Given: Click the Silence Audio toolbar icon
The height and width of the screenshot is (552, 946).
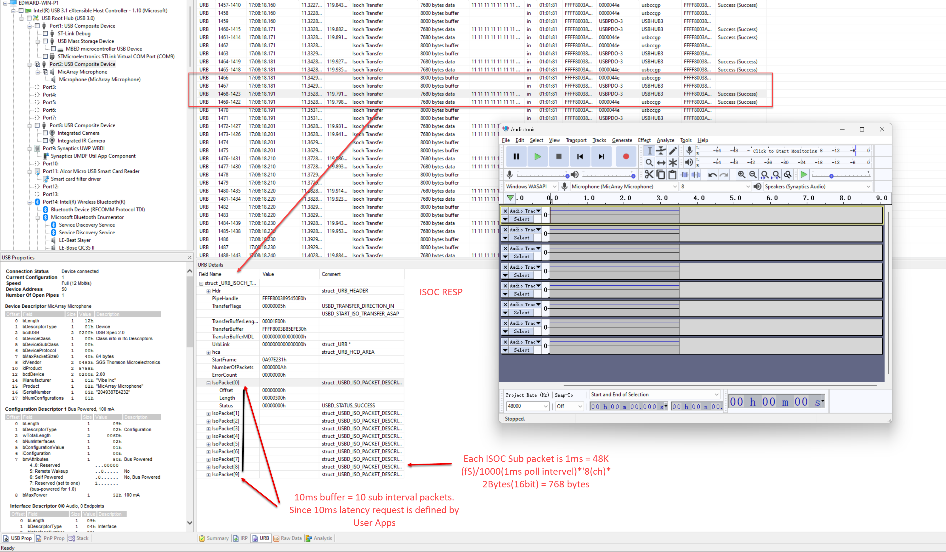Looking at the screenshot, I should coord(695,175).
